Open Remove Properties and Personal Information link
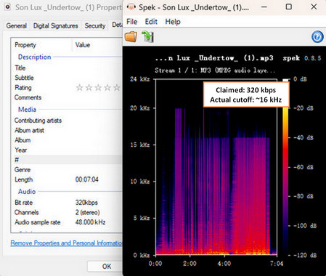The width and height of the screenshot is (326, 276). (x=67, y=243)
